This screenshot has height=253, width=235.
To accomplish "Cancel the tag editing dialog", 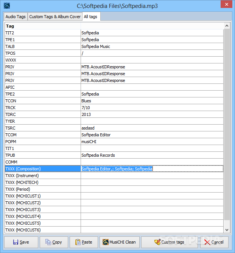I will coord(214,242).
